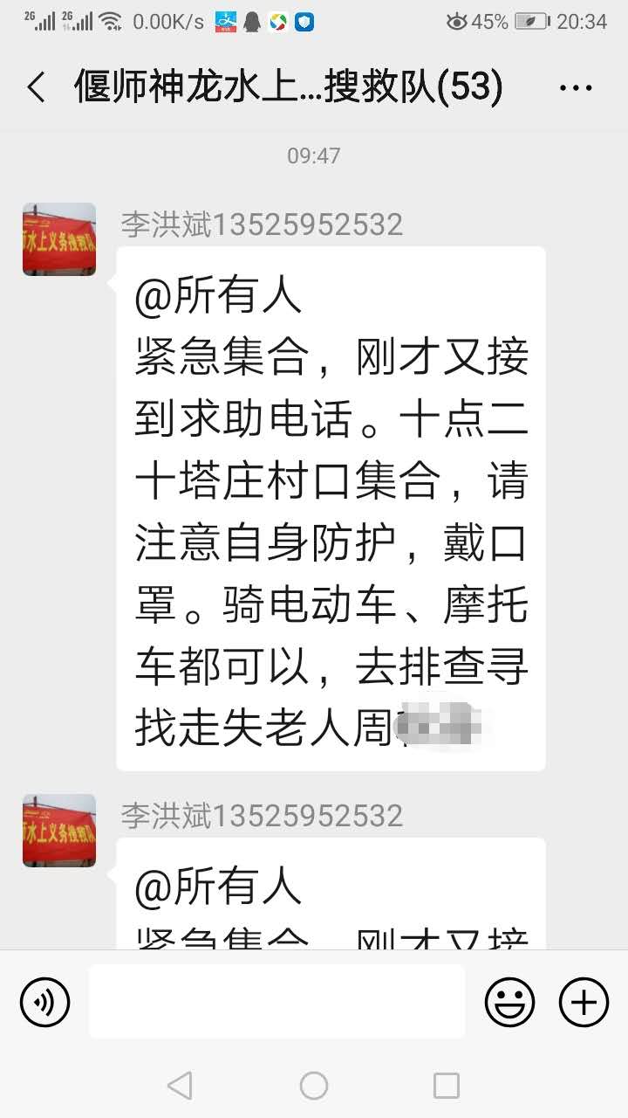This screenshot has height=1118, width=628.
Task: Tap the battery indicator in status bar
Action: [x=531, y=22]
